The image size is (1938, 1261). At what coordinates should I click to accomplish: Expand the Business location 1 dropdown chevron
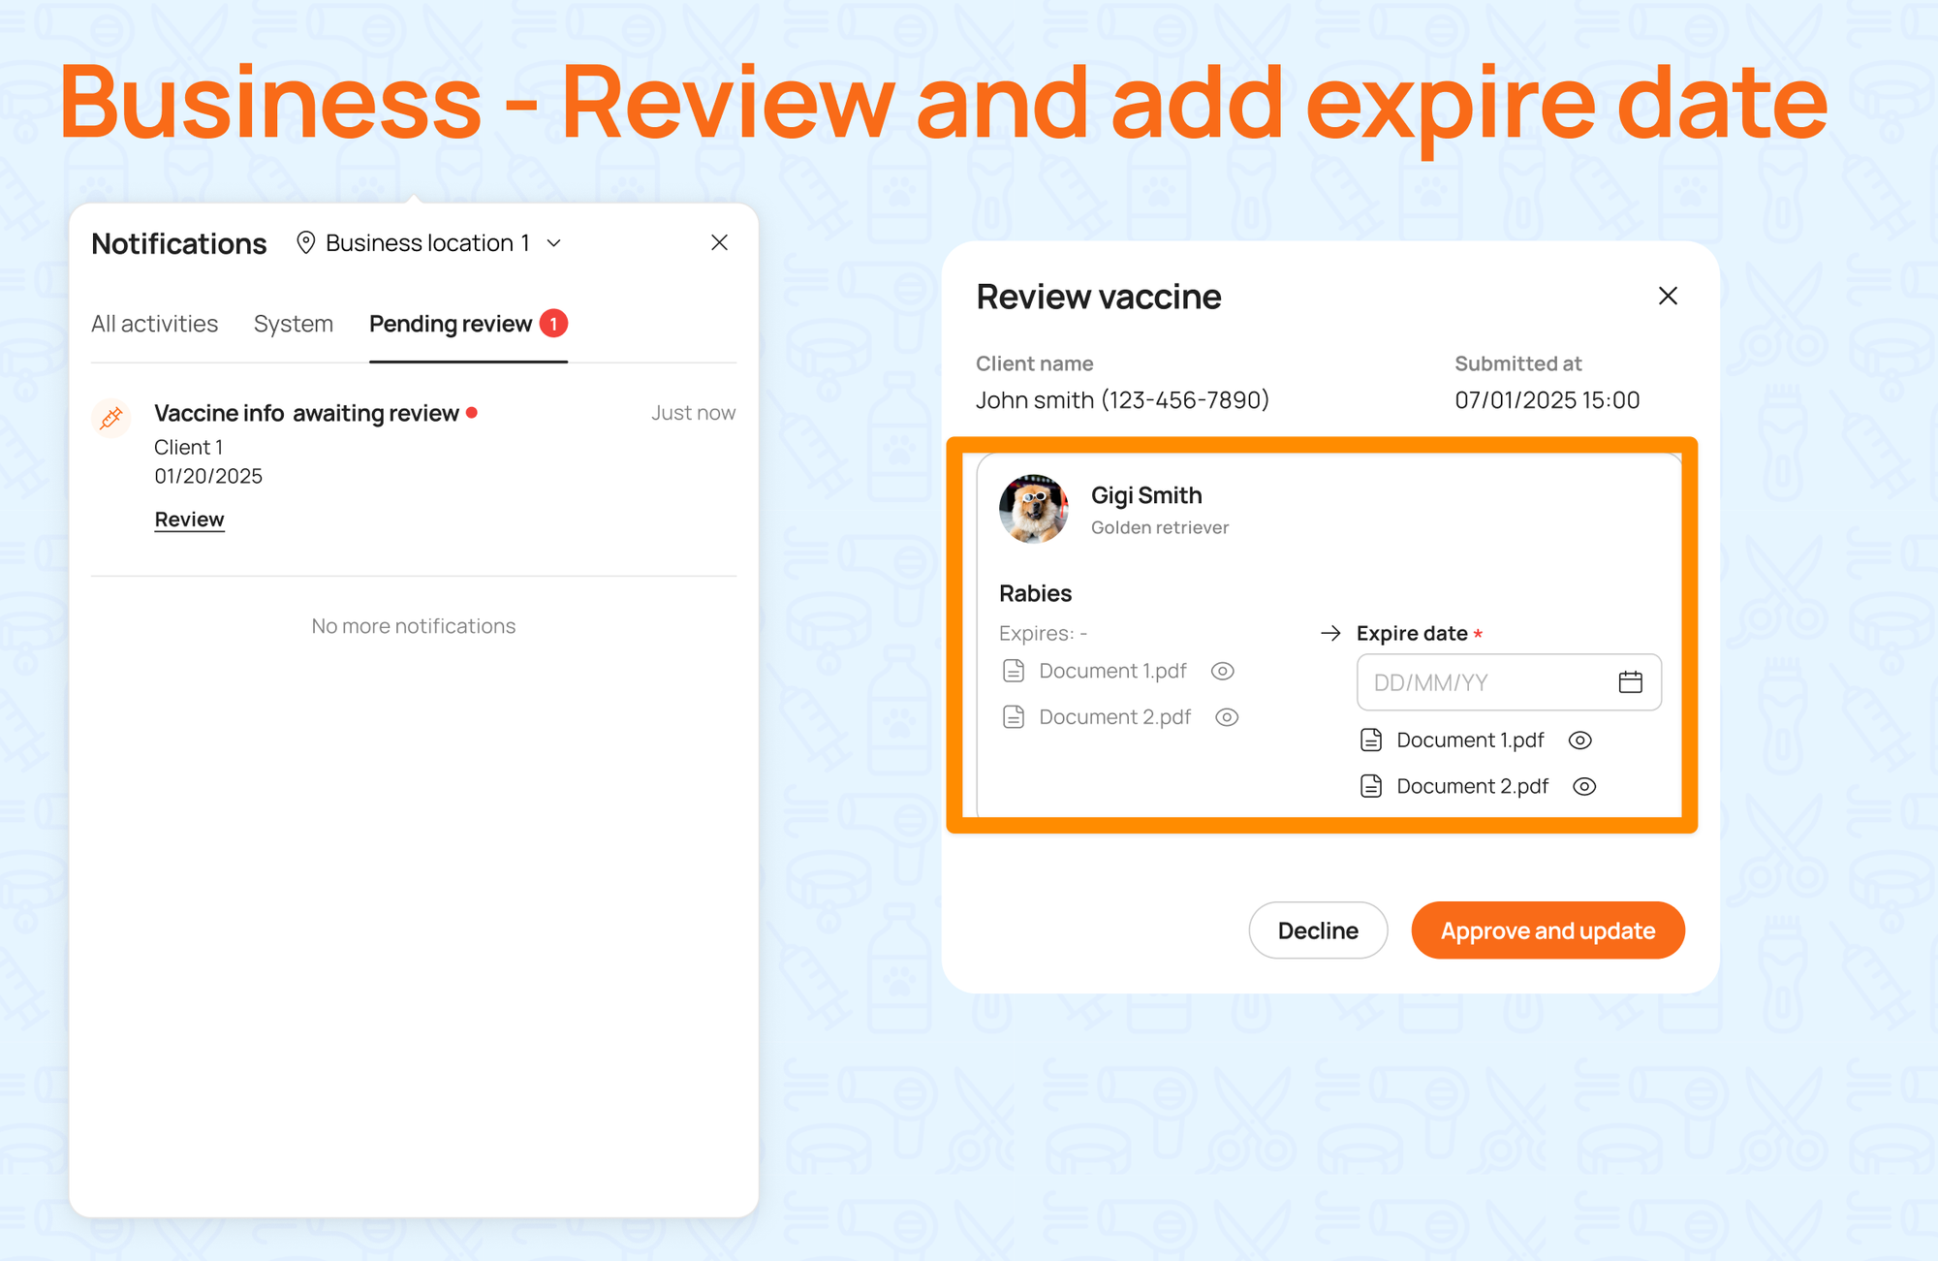tap(554, 243)
